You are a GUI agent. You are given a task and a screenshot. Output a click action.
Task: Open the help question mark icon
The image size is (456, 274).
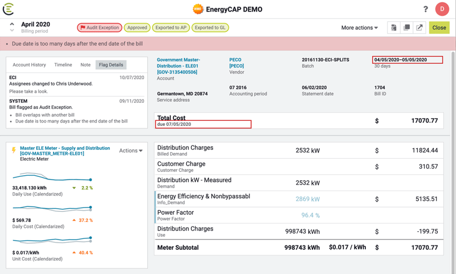(425, 9)
